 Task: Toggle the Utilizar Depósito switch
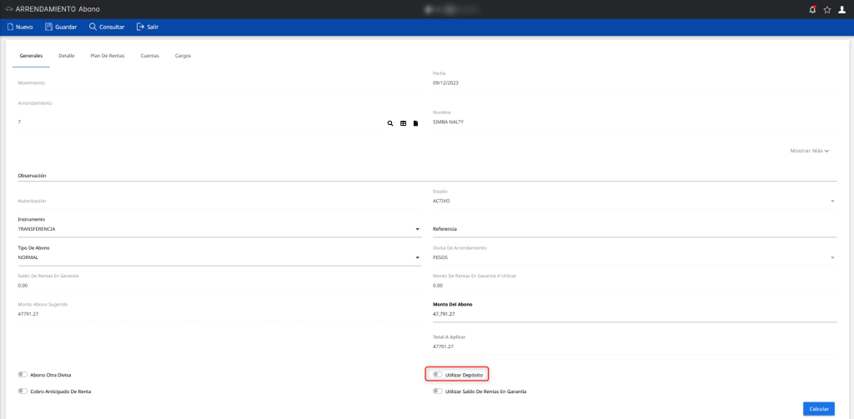click(x=438, y=375)
